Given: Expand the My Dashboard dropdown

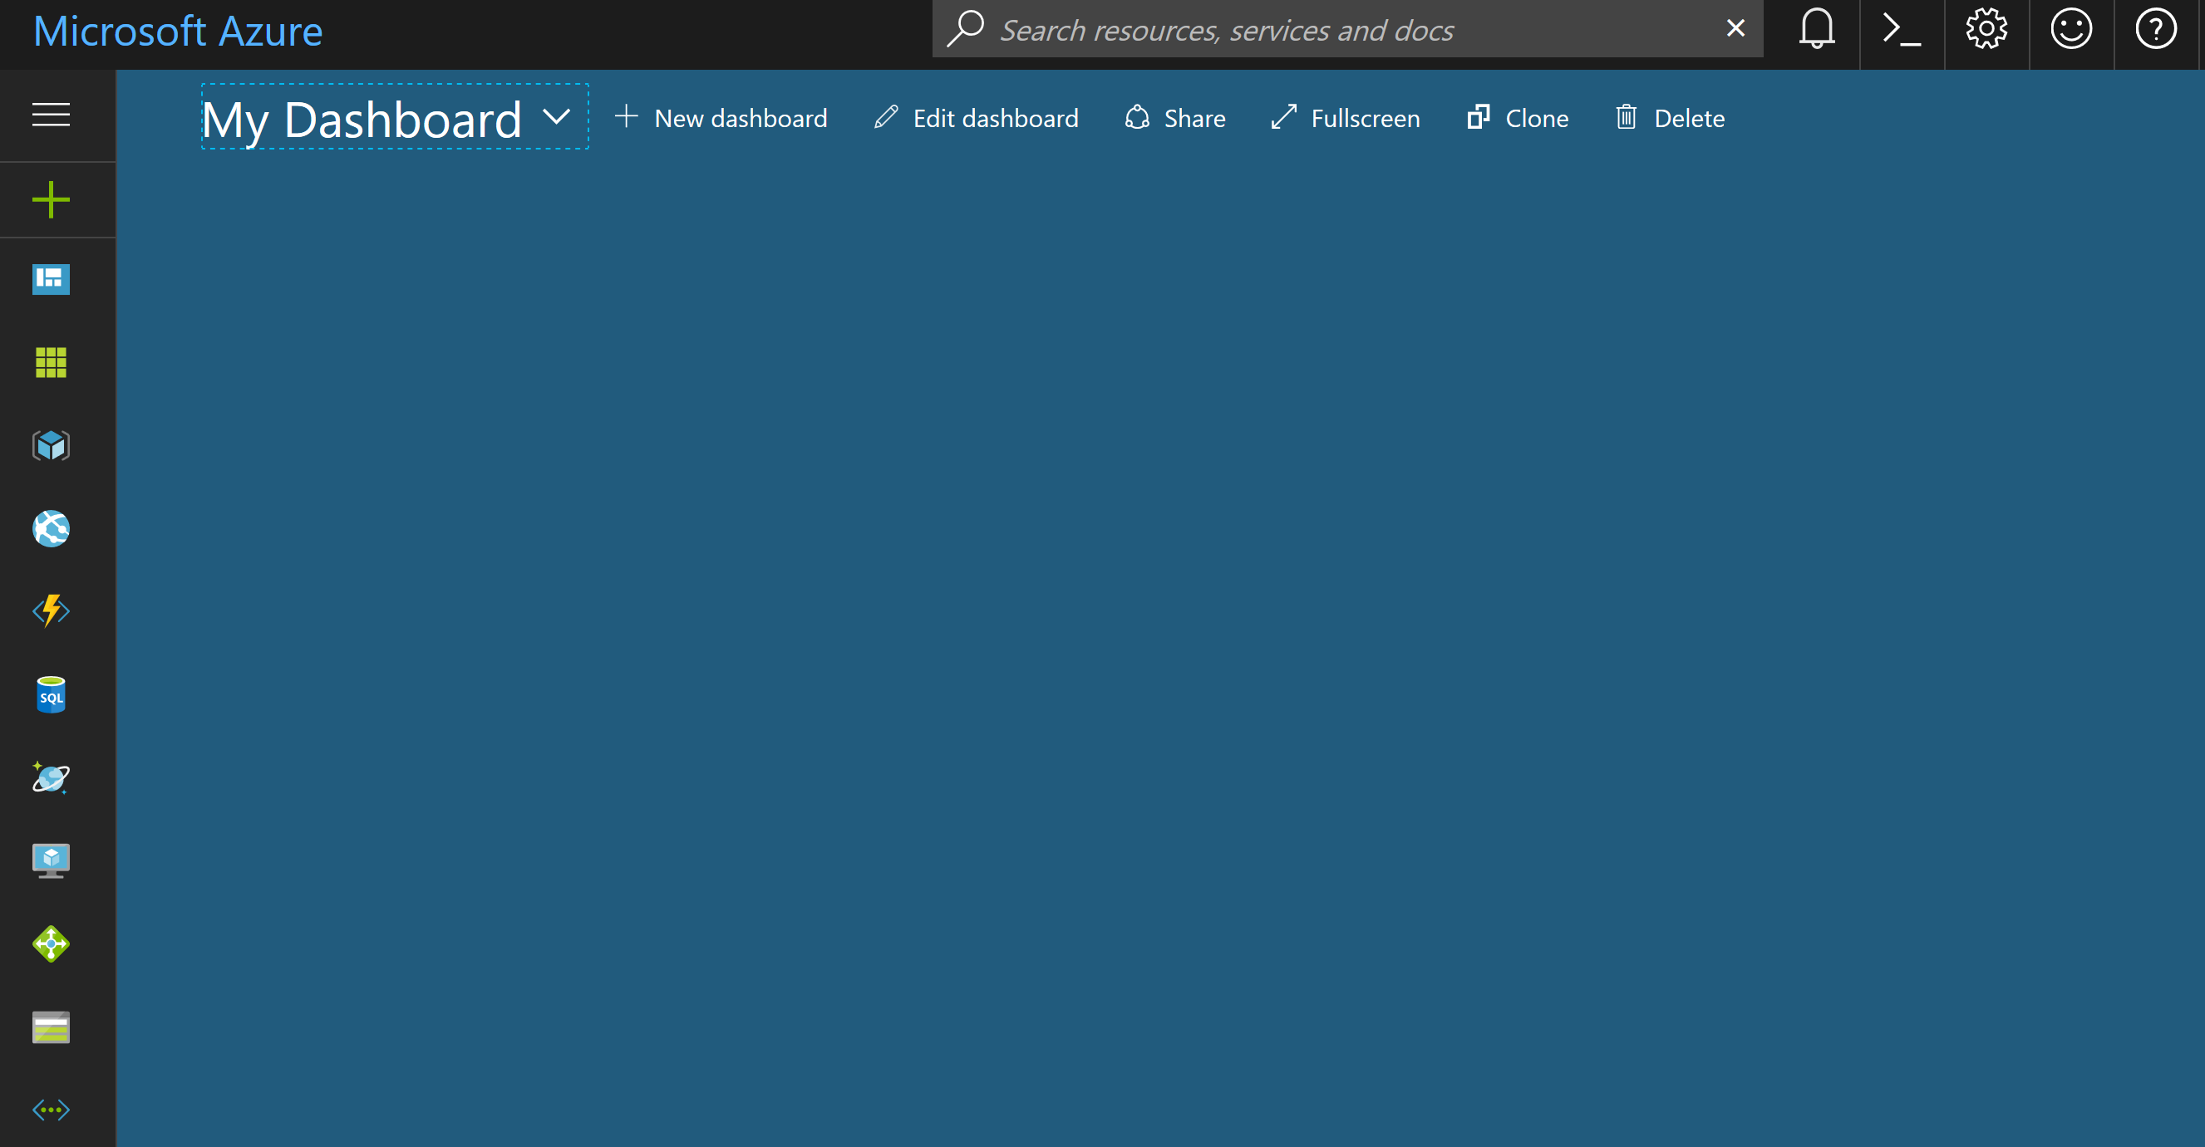Looking at the screenshot, I should pyautogui.click(x=395, y=117).
